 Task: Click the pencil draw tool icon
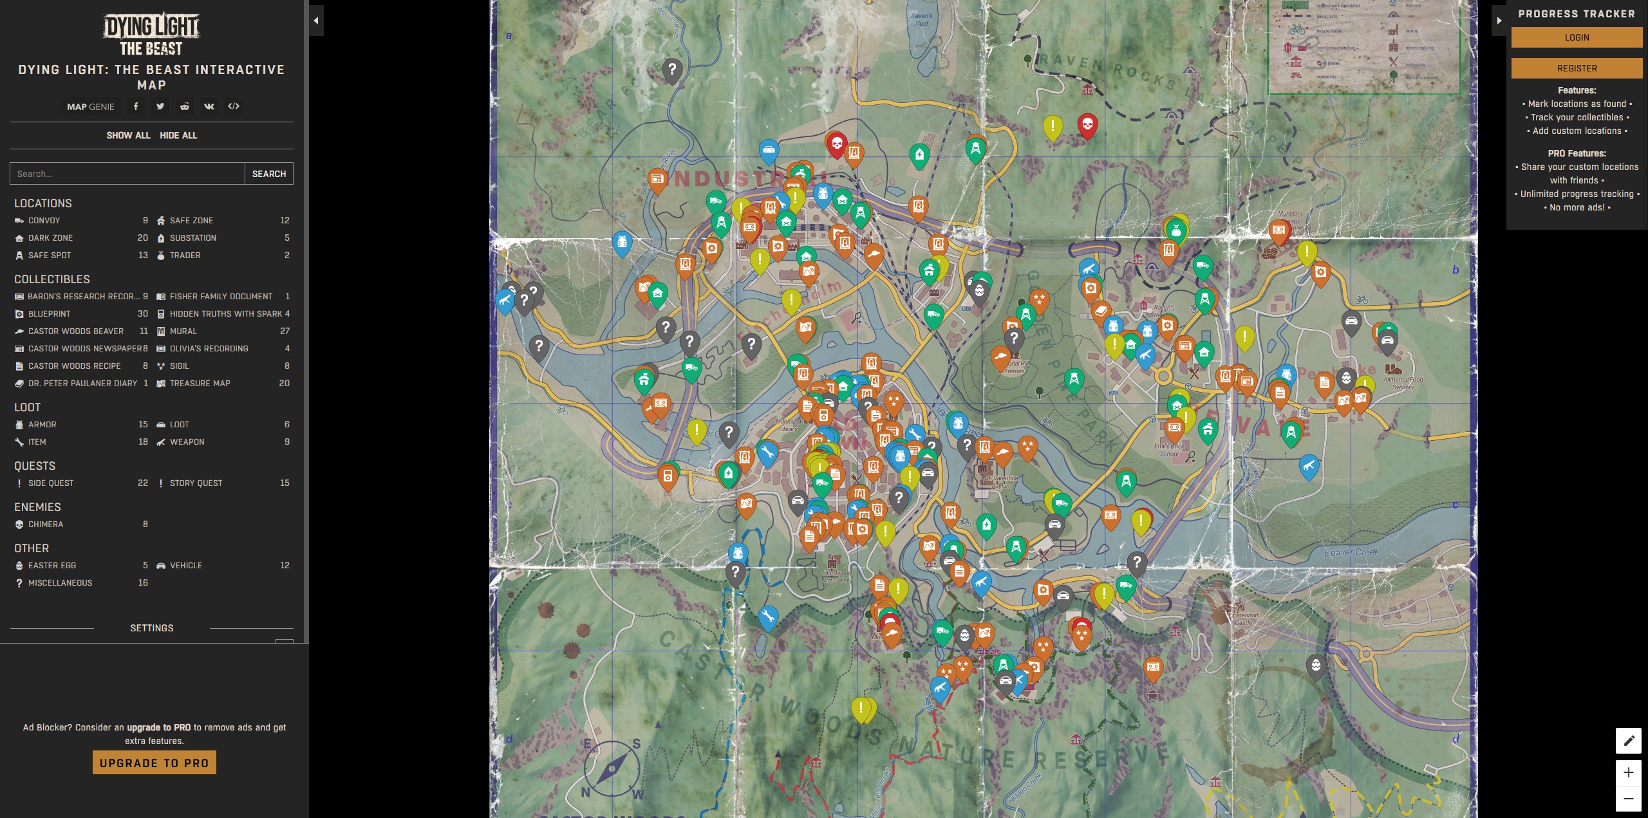pos(1628,741)
